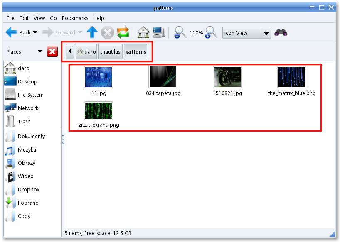This screenshot has height=242, width=340.
Task: Select the 034 tapeta.jpg thumbnail
Action: [x=163, y=77]
